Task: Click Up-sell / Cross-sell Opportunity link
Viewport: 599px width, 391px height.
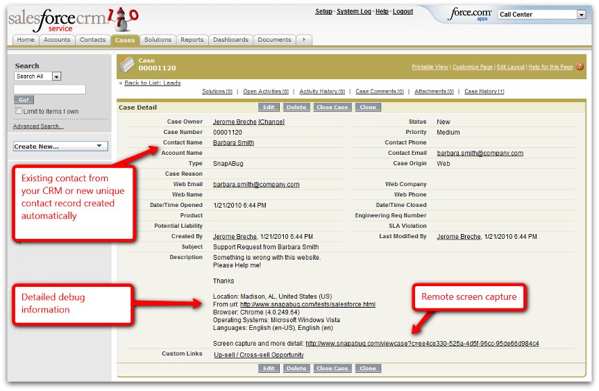Action: (x=259, y=355)
